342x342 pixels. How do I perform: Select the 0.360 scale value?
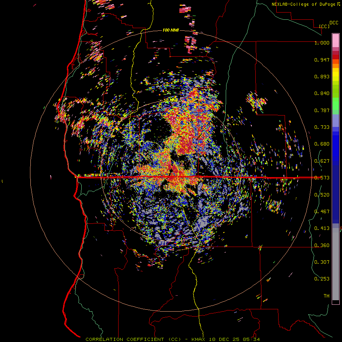pos(322,245)
